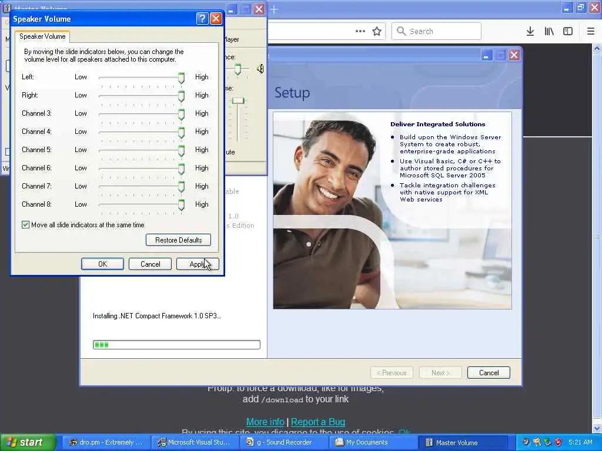Toggle Firefox sidebar icon
The width and height of the screenshot is (602, 451).
tap(568, 31)
